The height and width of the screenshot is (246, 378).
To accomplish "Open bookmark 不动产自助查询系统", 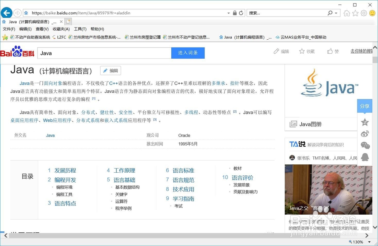I will click(30, 37).
